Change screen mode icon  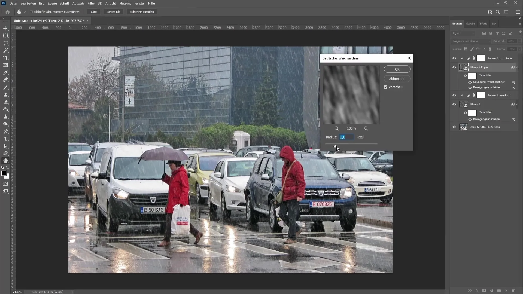pyautogui.click(x=5, y=191)
